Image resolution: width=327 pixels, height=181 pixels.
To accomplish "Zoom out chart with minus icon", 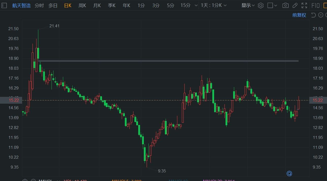I will tap(321, 15).
